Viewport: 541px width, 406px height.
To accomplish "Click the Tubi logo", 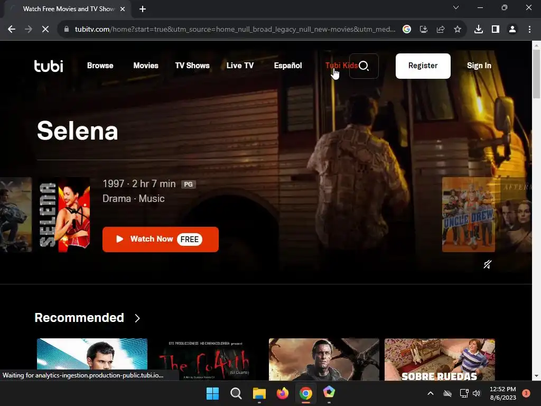I will coord(49,66).
